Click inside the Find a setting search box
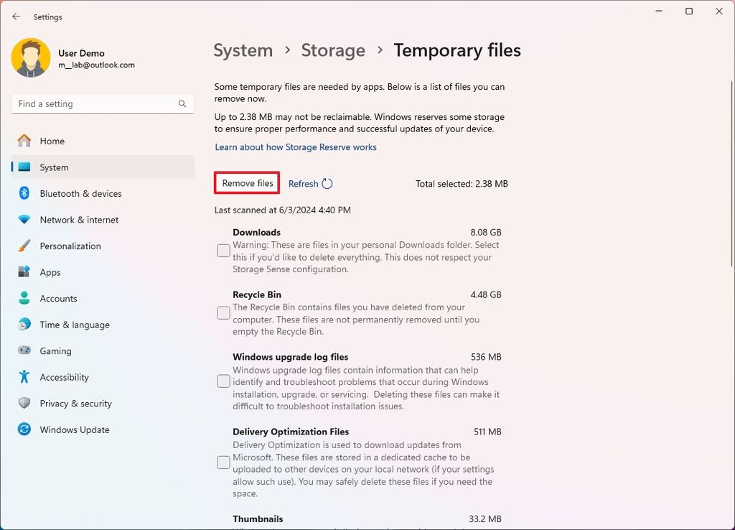This screenshot has width=735, height=530. [102, 103]
